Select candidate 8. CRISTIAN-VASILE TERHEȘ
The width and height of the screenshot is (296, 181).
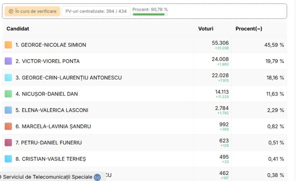(50, 159)
